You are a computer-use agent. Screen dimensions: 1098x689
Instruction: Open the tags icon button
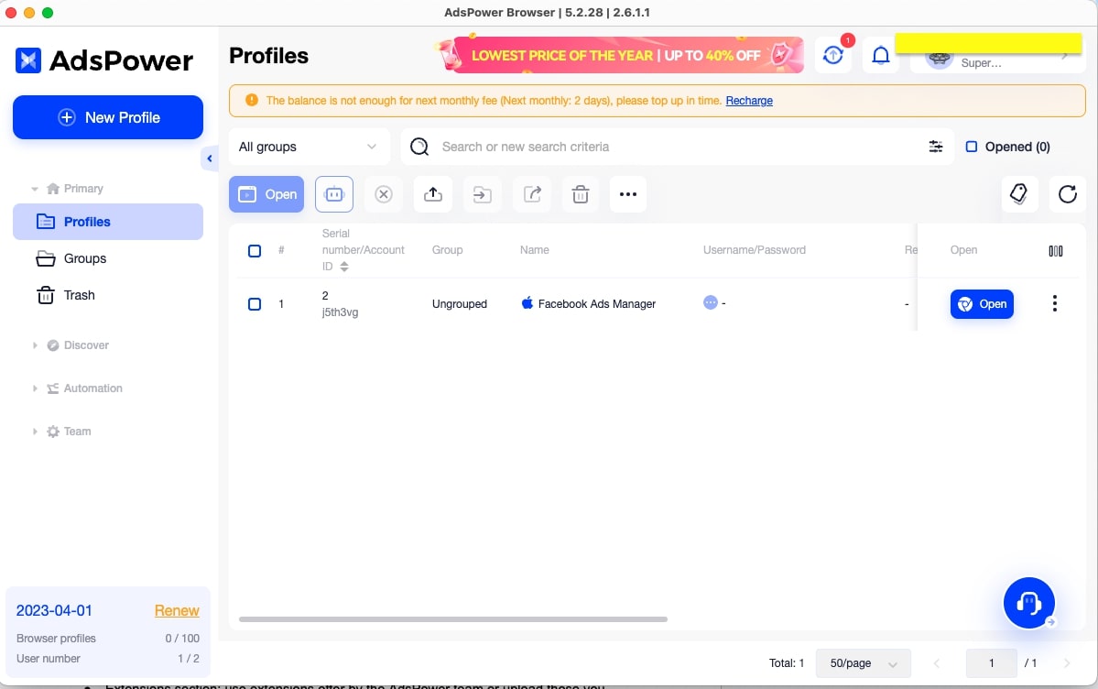click(1018, 194)
